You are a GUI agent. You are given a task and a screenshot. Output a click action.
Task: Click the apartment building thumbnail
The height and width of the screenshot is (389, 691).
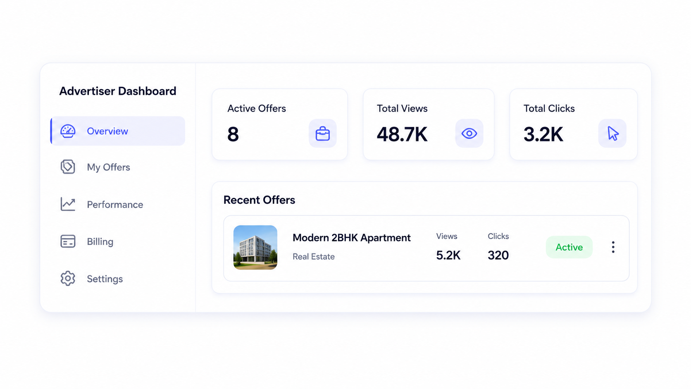click(x=255, y=247)
